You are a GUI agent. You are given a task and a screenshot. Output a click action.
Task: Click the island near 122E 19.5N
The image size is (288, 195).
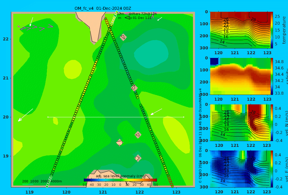pyautogui.click(x=138, y=135)
